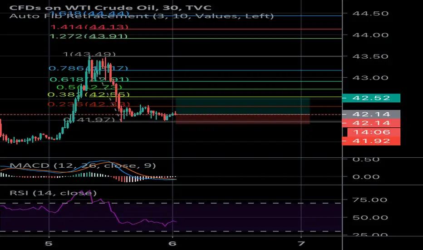Click the 1.272(43.91) Fibonacci level label
The width and height of the screenshot is (423, 250).
(x=89, y=36)
